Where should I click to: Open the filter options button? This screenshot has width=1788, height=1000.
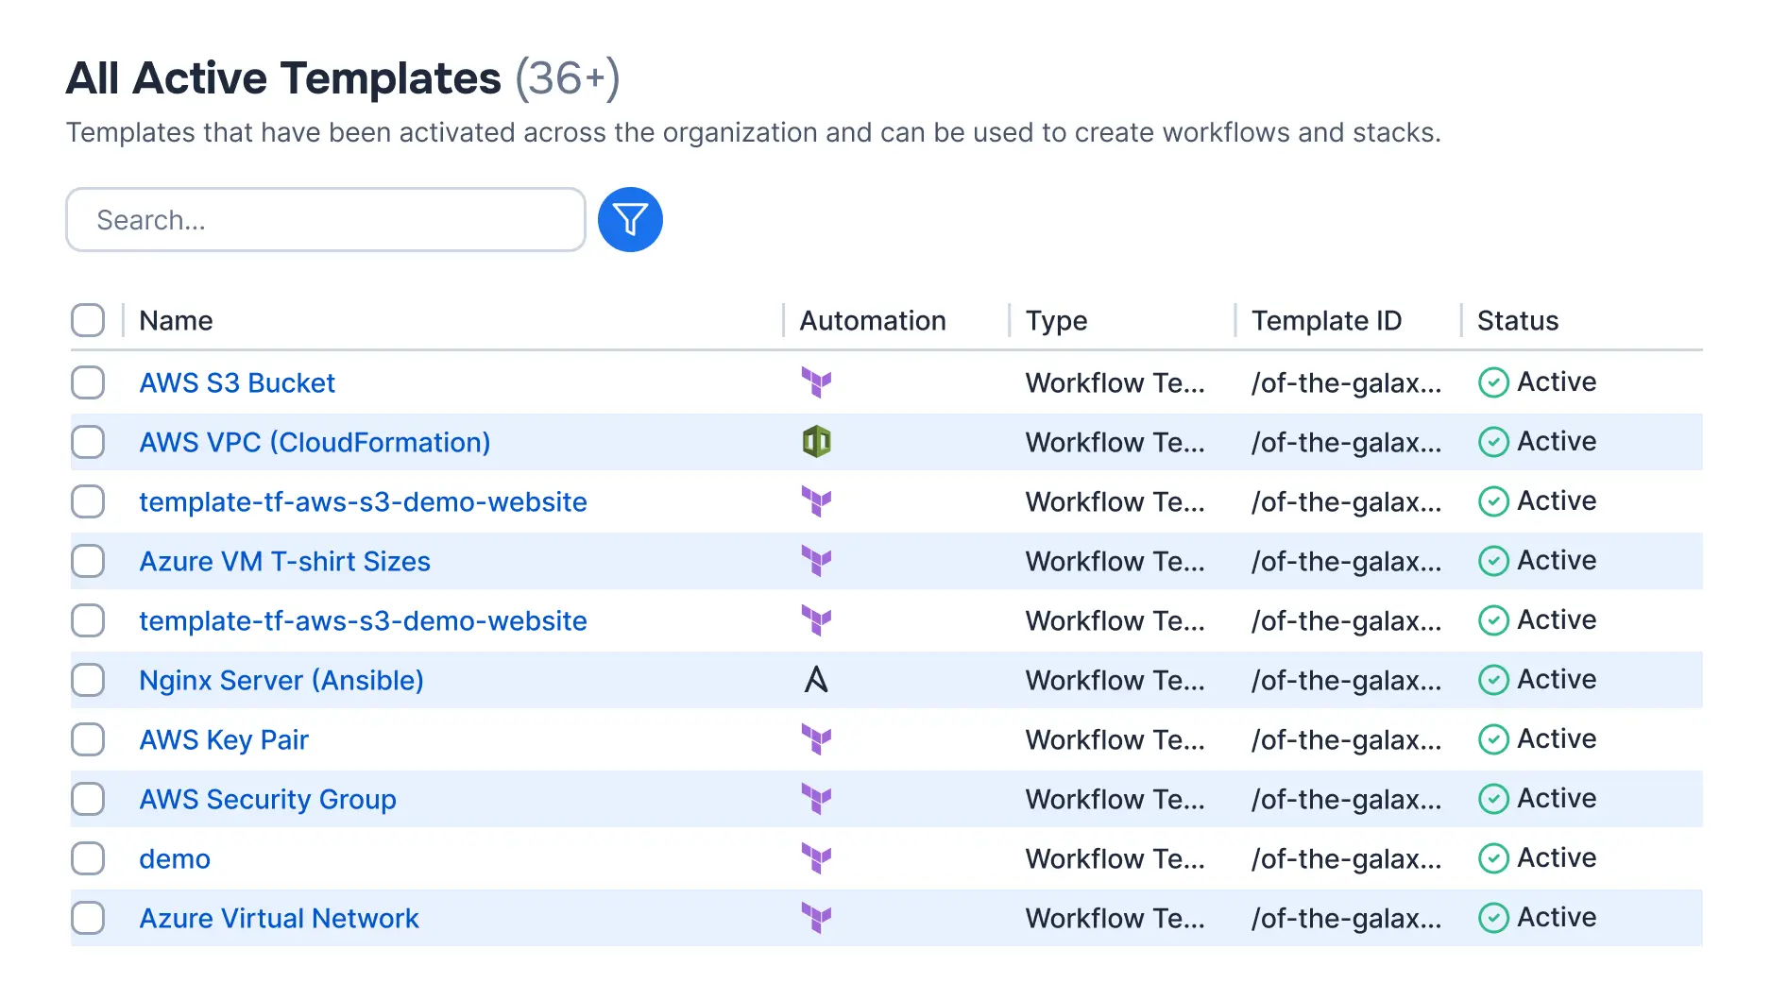pyautogui.click(x=630, y=220)
